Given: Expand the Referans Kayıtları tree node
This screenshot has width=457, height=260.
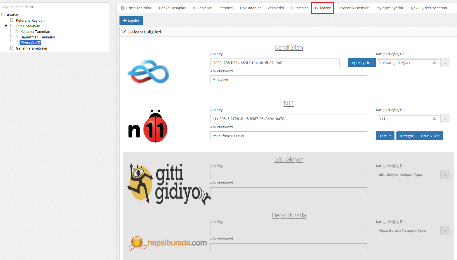Looking at the screenshot, I should click(6, 20).
